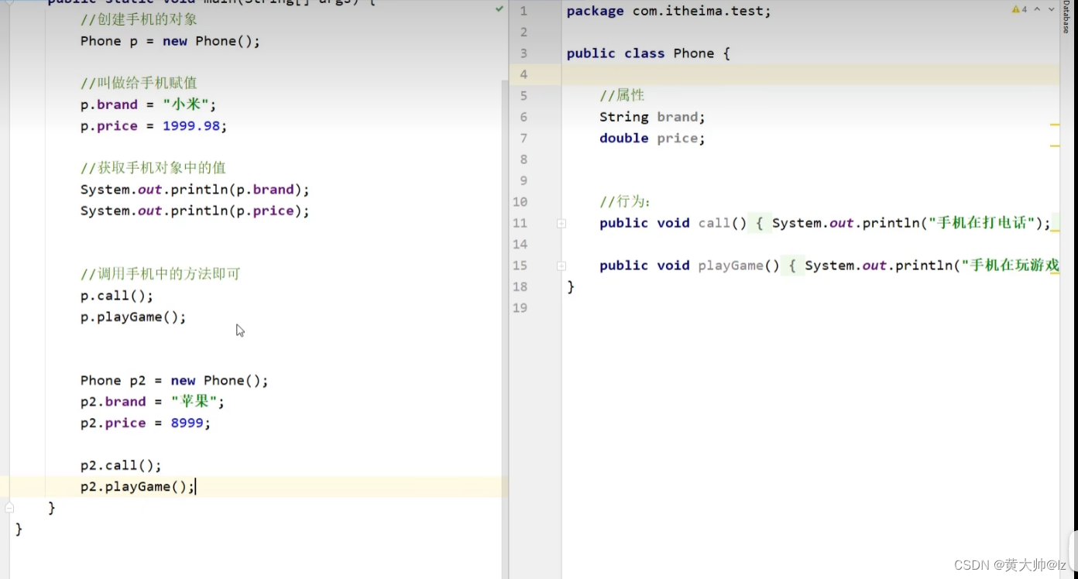Click the comment '//调用手机中的方法即可'
This screenshot has height=579, width=1078.
pyautogui.click(x=160, y=274)
